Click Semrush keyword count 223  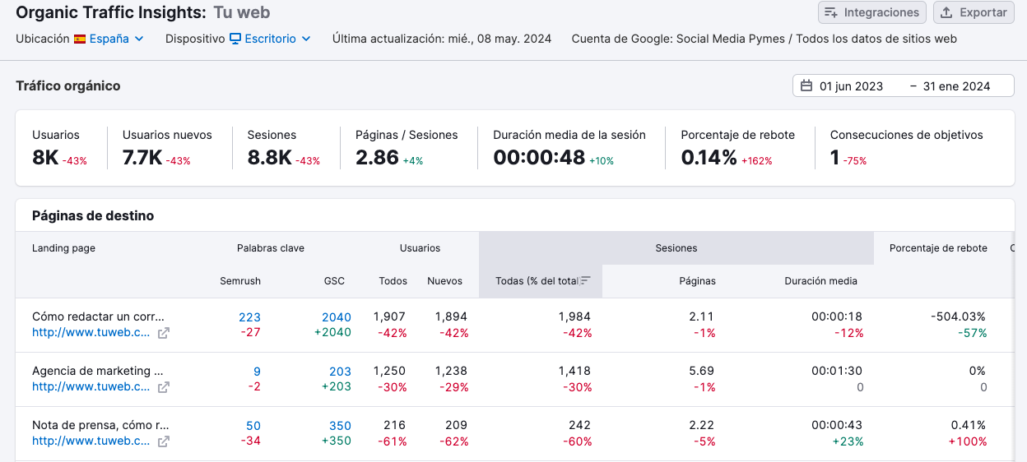pos(249,317)
